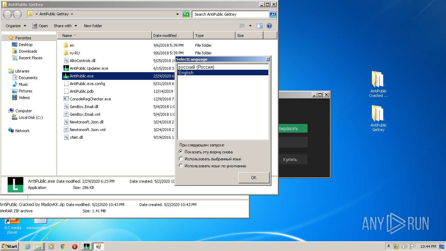The image size is (446, 251).
Task: Select the AntiPublic.exe.config file icon
Action: 66,84
